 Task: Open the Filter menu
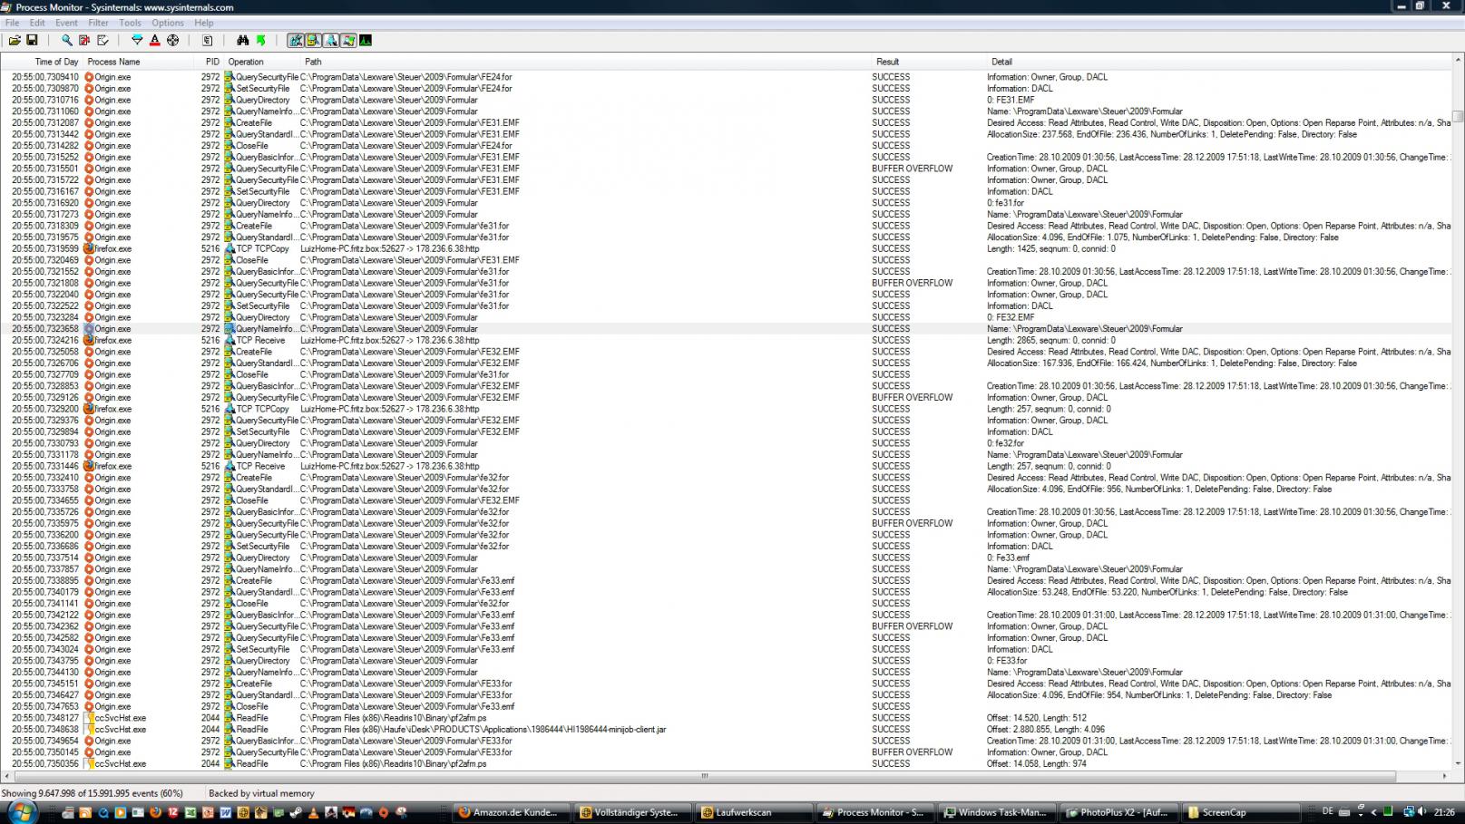(98, 23)
